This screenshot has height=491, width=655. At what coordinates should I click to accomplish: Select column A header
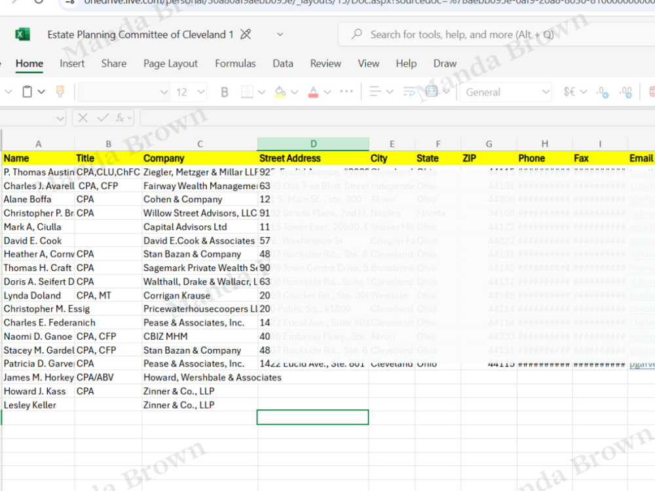[x=39, y=144]
